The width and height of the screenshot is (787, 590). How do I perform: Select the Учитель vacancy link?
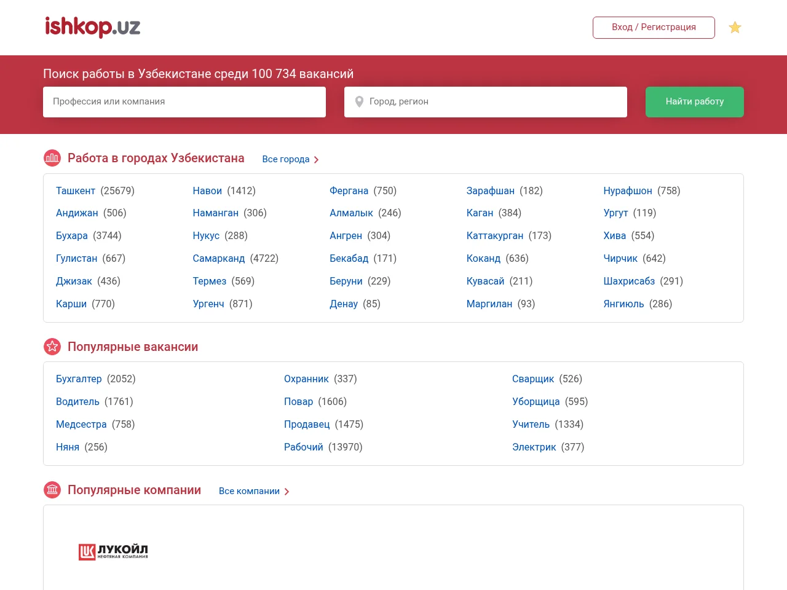[531, 425]
